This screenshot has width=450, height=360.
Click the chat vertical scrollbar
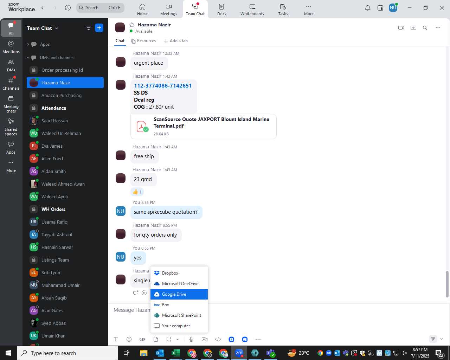[x=447, y=284]
